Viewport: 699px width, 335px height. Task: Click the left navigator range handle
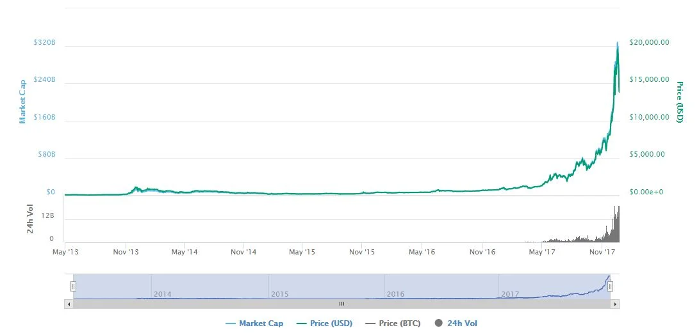coord(74,286)
